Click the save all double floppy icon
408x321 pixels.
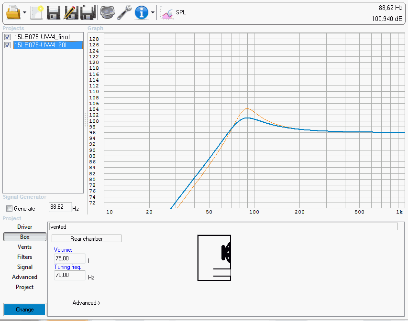pyautogui.click(x=88, y=12)
